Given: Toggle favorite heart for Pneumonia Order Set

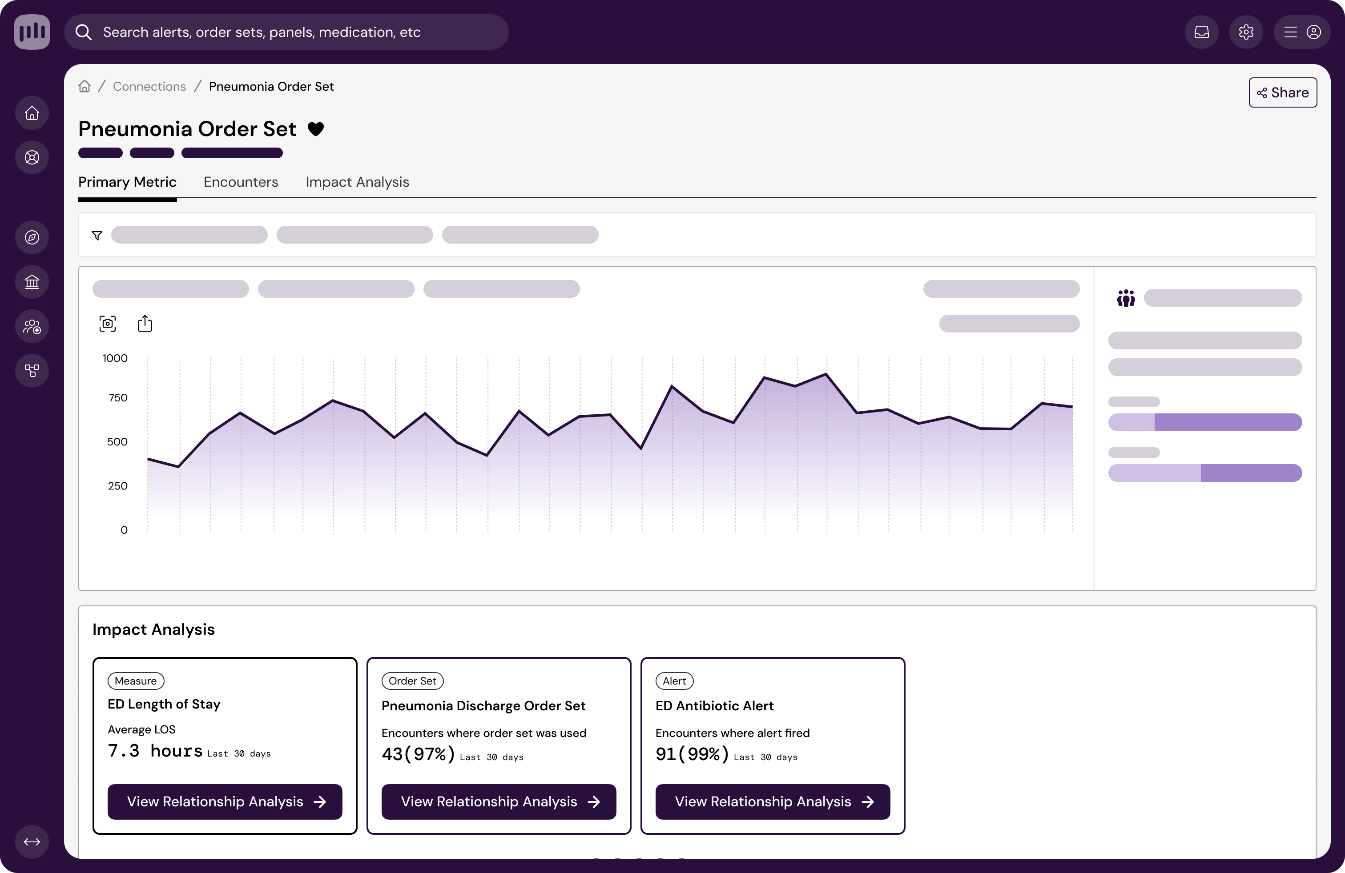Looking at the screenshot, I should (x=316, y=129).
